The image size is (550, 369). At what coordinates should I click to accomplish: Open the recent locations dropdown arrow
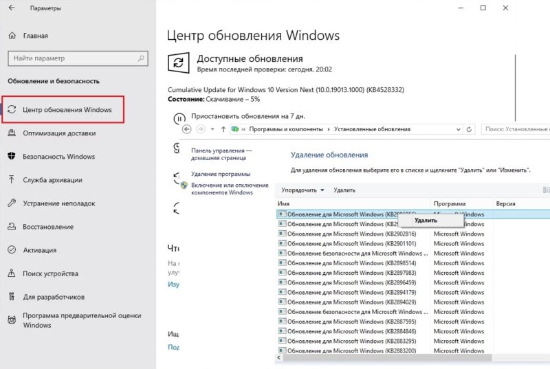click(212, 129)
